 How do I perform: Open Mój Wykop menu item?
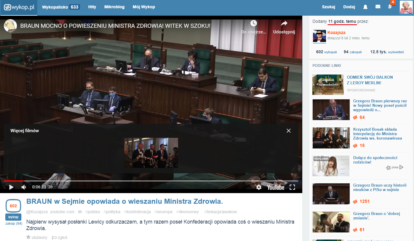[x=144, y=7]
